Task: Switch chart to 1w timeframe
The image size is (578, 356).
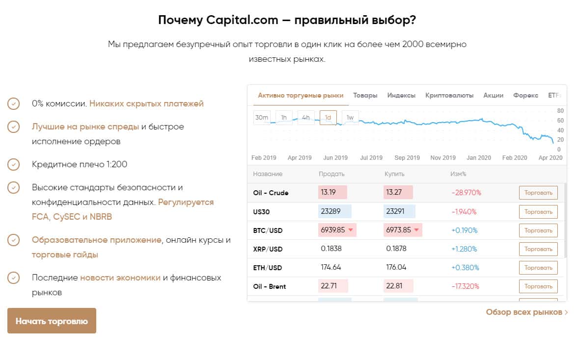Action: click(350, 118)
